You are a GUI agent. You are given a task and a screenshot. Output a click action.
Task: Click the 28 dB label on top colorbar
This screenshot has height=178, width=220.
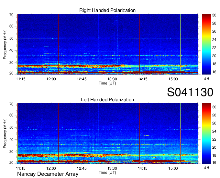214,23
